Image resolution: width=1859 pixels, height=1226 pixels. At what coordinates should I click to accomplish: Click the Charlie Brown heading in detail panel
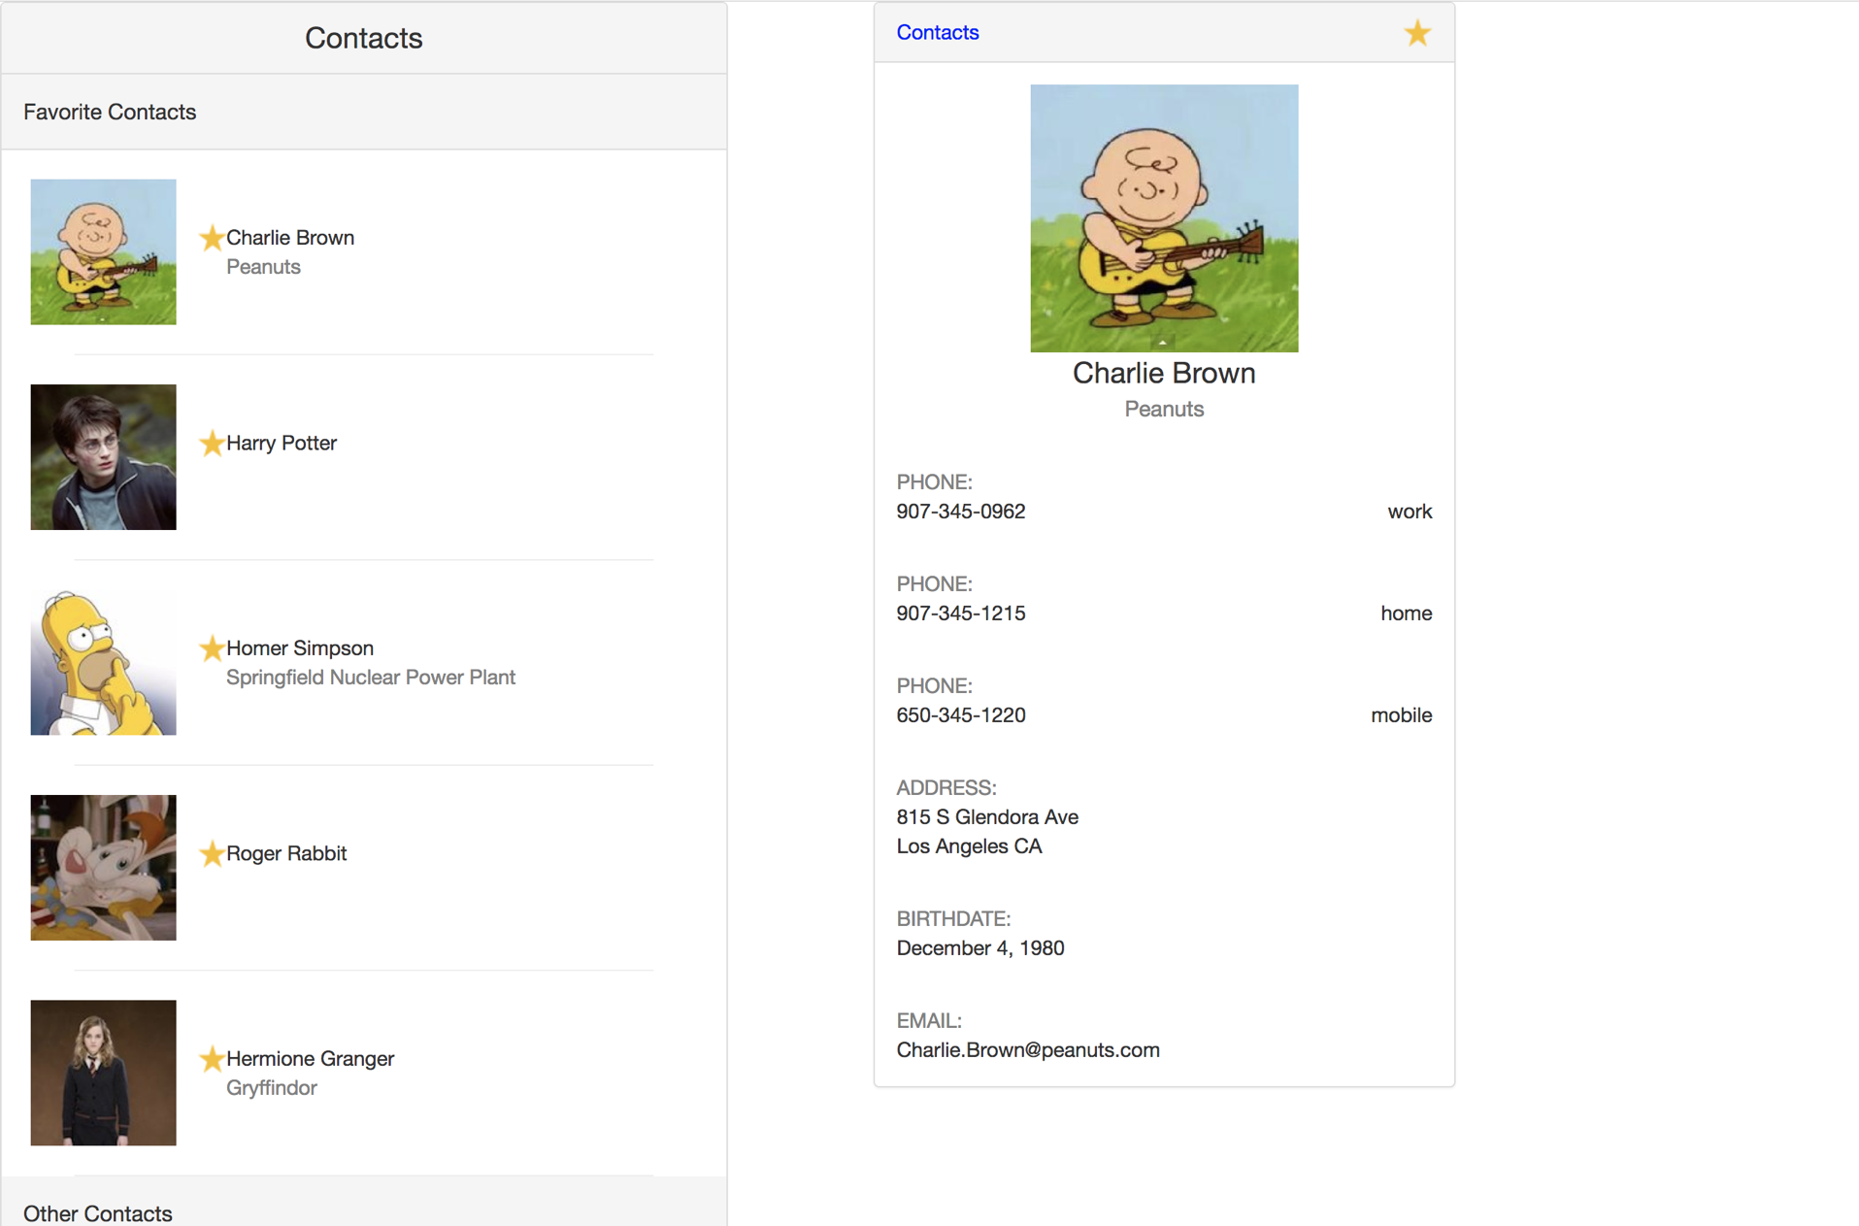(1164, 373)
